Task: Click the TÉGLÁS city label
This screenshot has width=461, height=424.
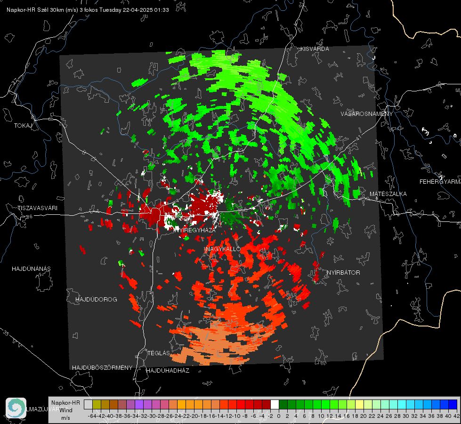Action: click(159, 353)
